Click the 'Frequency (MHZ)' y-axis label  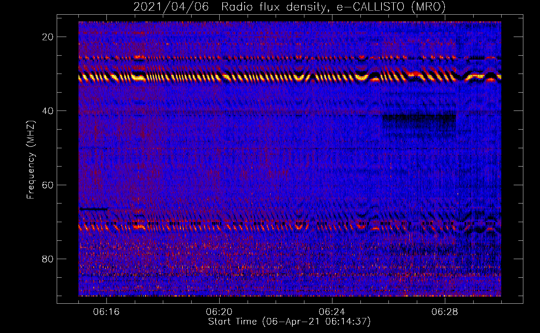pyautogui.click(x=31, y=160)
